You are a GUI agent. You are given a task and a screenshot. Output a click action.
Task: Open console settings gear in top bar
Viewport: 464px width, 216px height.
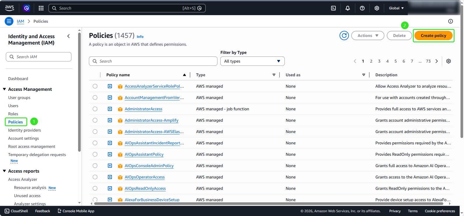(377, 8)
